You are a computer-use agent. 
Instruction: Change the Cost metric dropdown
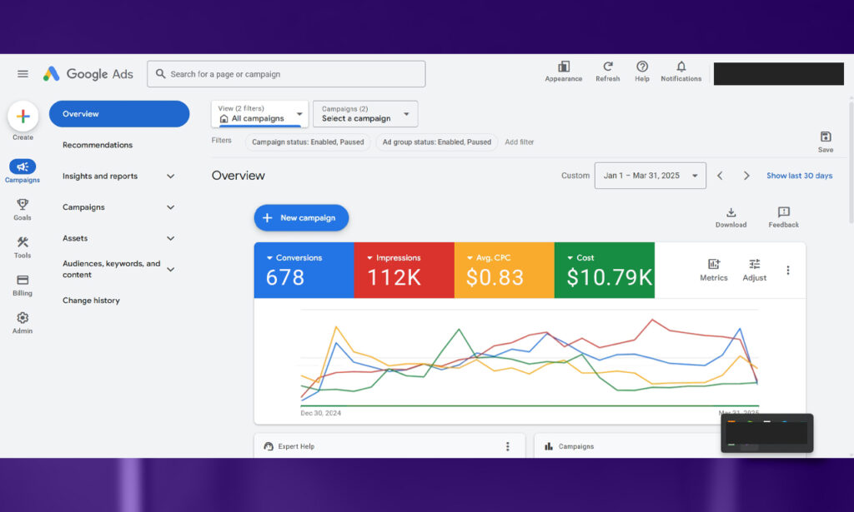tap(580, 257)
